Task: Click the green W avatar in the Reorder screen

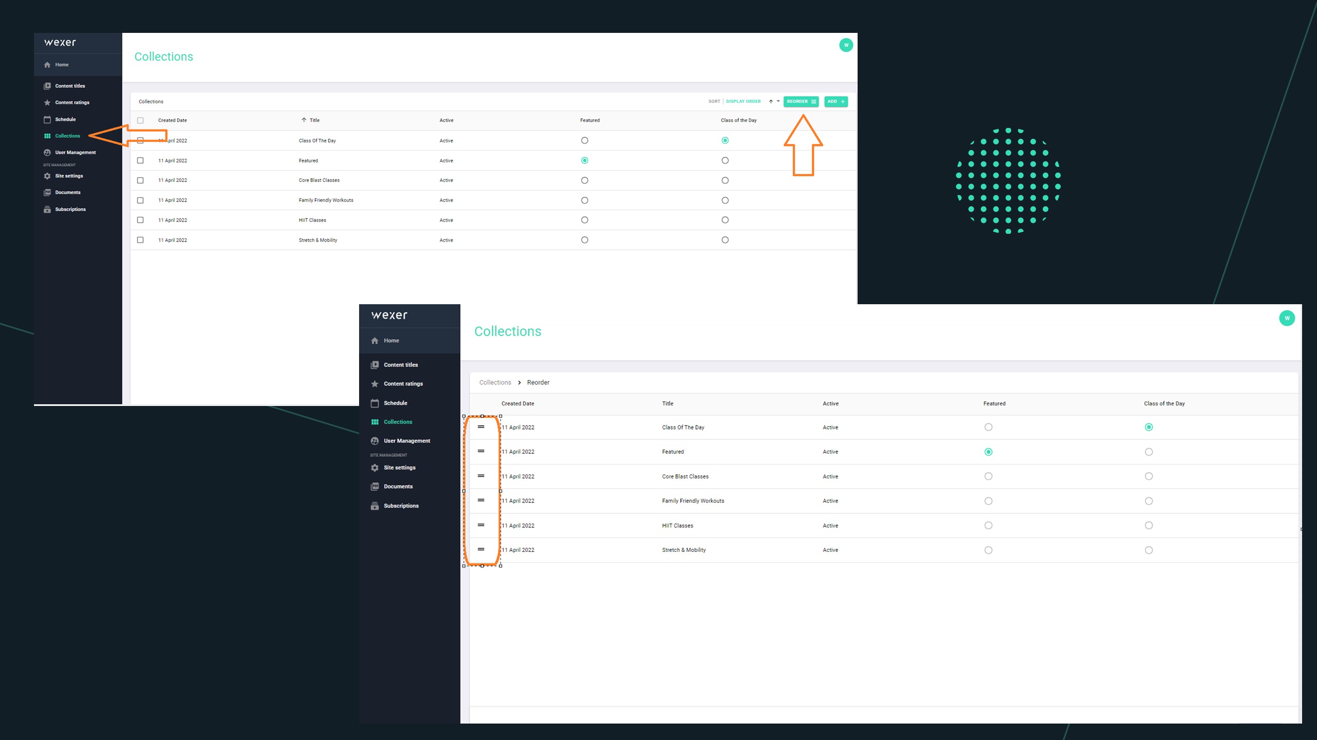Action: pos(1287,318)
